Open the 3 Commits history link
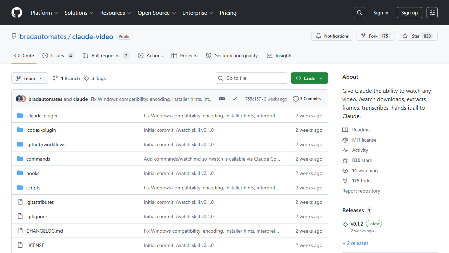This screenshot has height=253, width=449. click(x=307, y=99)
